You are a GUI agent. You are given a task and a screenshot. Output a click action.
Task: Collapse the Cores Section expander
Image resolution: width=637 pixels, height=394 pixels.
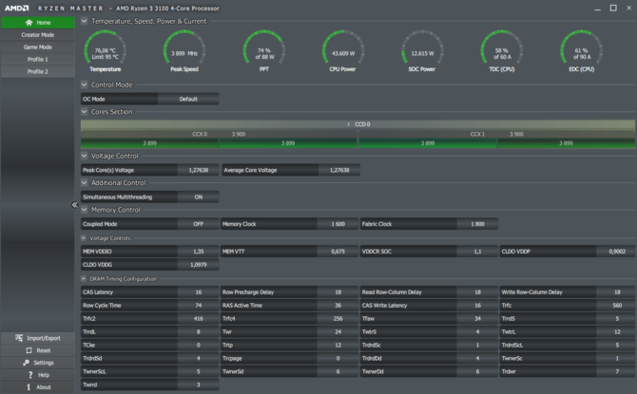pyautogui.click(x=85, y=112)
